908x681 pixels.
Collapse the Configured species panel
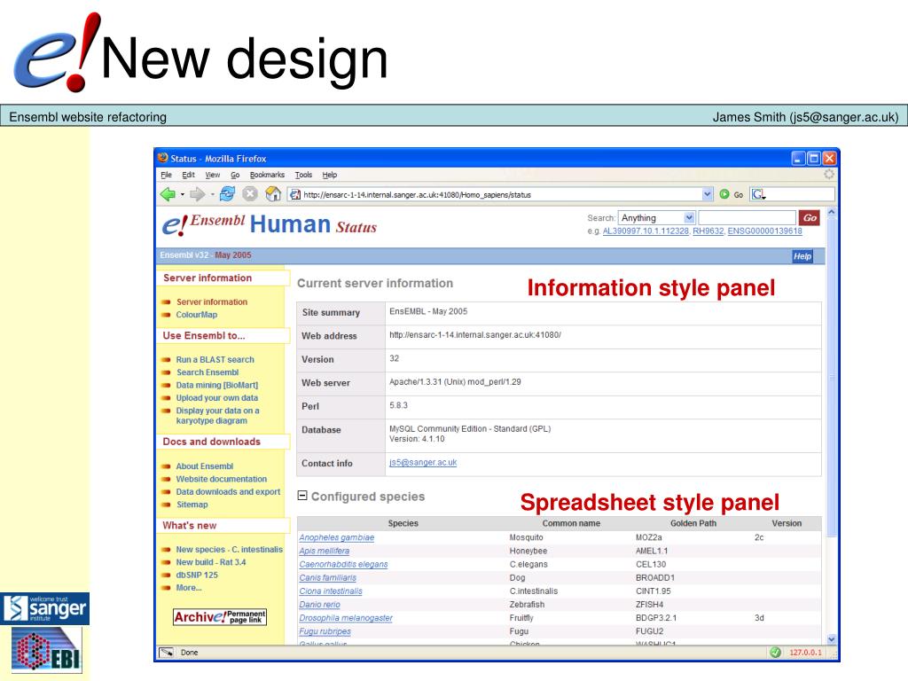(302, 496)
